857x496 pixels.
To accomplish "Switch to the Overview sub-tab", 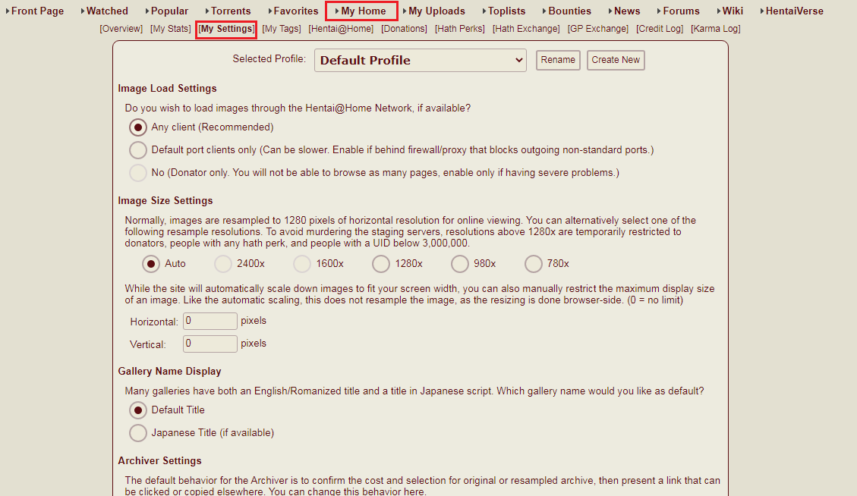I will (121, 28).
